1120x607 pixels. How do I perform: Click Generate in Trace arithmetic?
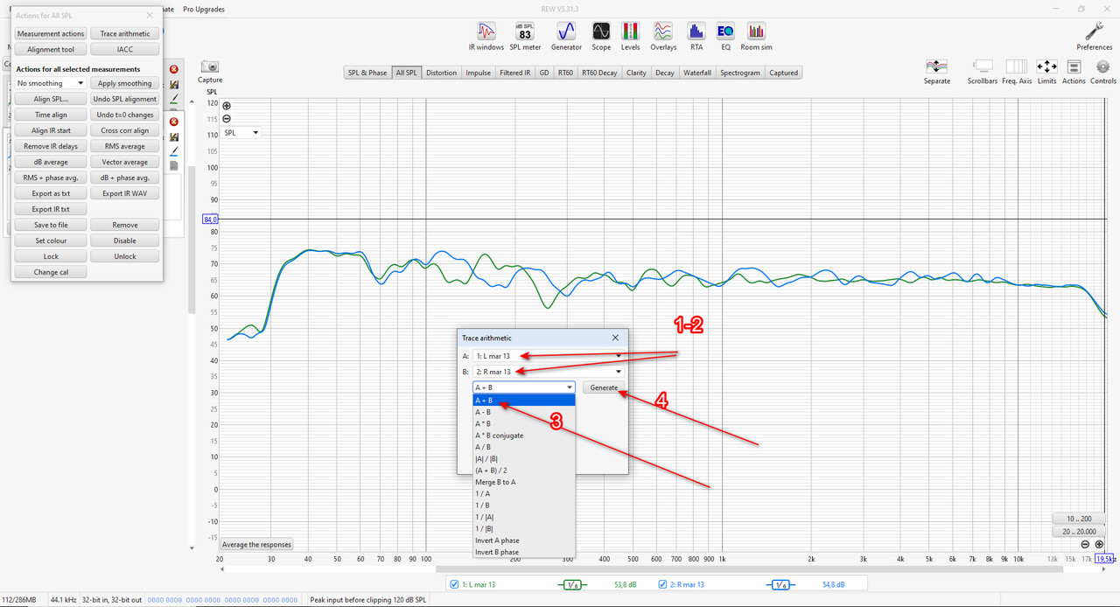(x=604, y=387)
